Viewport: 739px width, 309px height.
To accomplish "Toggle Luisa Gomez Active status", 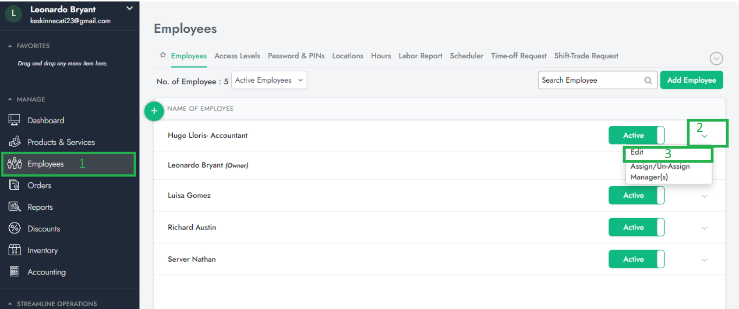I will click(636, 195).
